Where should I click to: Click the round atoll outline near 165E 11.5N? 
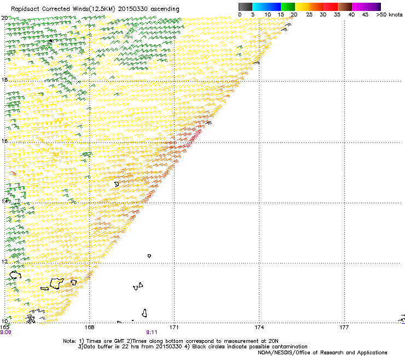(x=15, y=275)
